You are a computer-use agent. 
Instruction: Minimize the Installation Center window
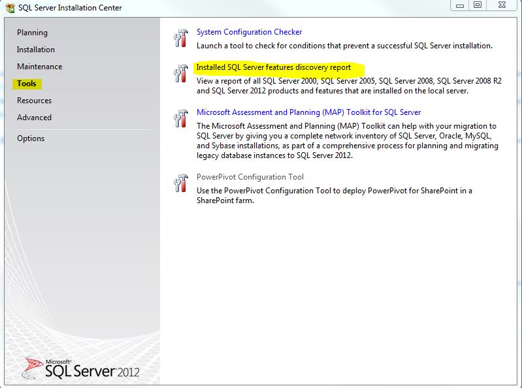[x=461, y=5]
